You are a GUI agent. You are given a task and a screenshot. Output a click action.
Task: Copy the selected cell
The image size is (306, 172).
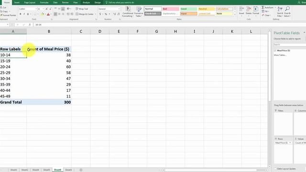[4, 11]
